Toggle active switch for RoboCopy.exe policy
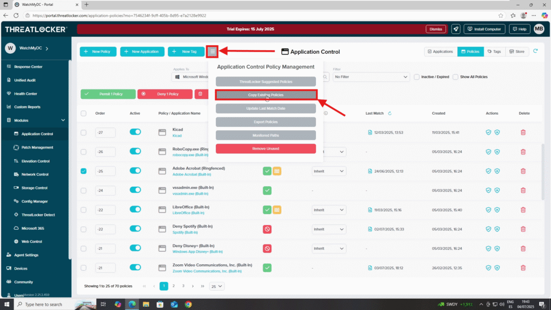The height and width of the screenshot is (310, 551). (135, 151)
